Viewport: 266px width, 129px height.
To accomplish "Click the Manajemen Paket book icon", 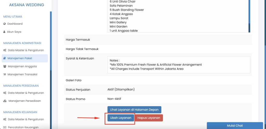I will [x=5, y=58].
